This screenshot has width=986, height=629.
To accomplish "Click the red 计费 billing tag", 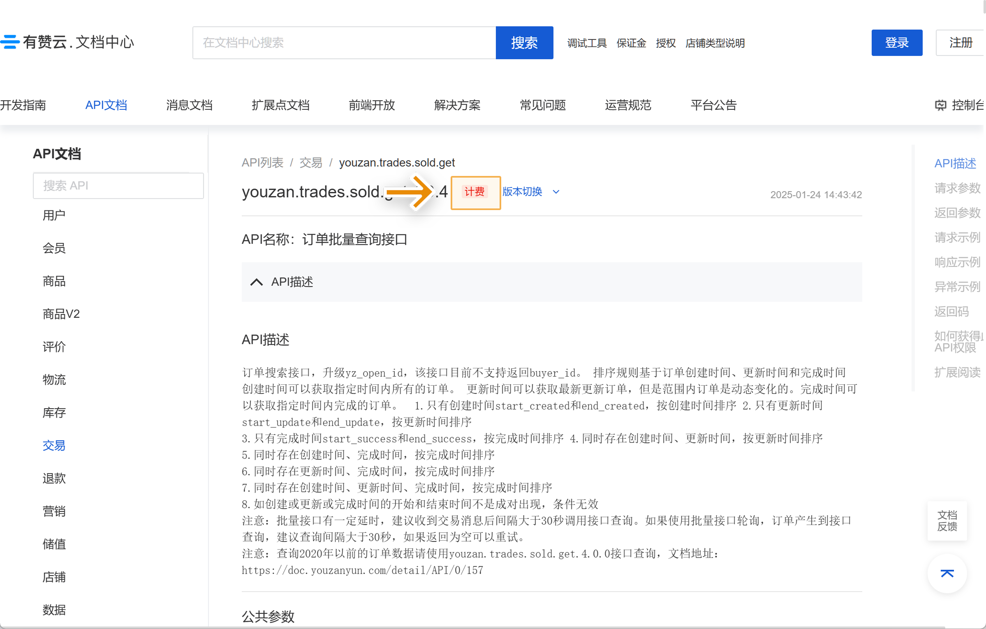I will tap(475, 192).
